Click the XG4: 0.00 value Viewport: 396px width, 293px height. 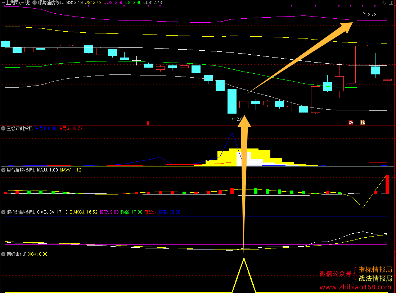coord(38,254)
